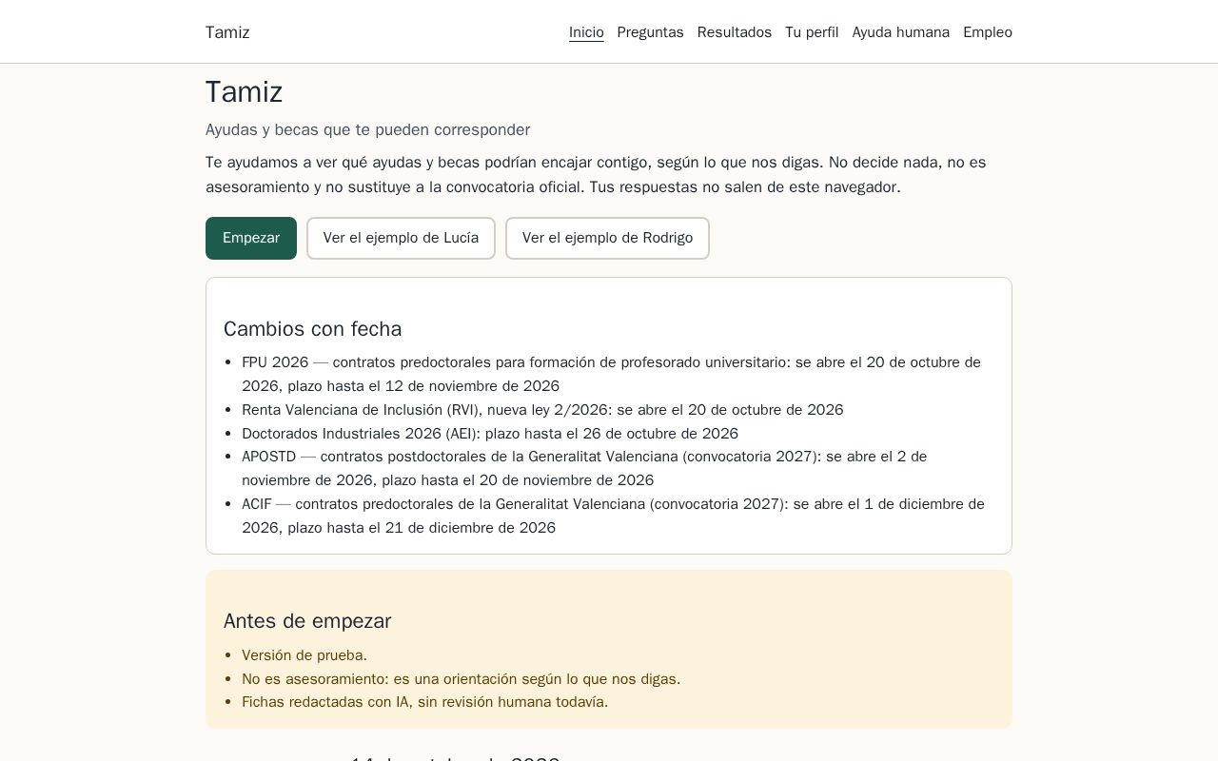Click the intro paragraph starting 'Te ayudamos a ver'

(x=609, y=175)
